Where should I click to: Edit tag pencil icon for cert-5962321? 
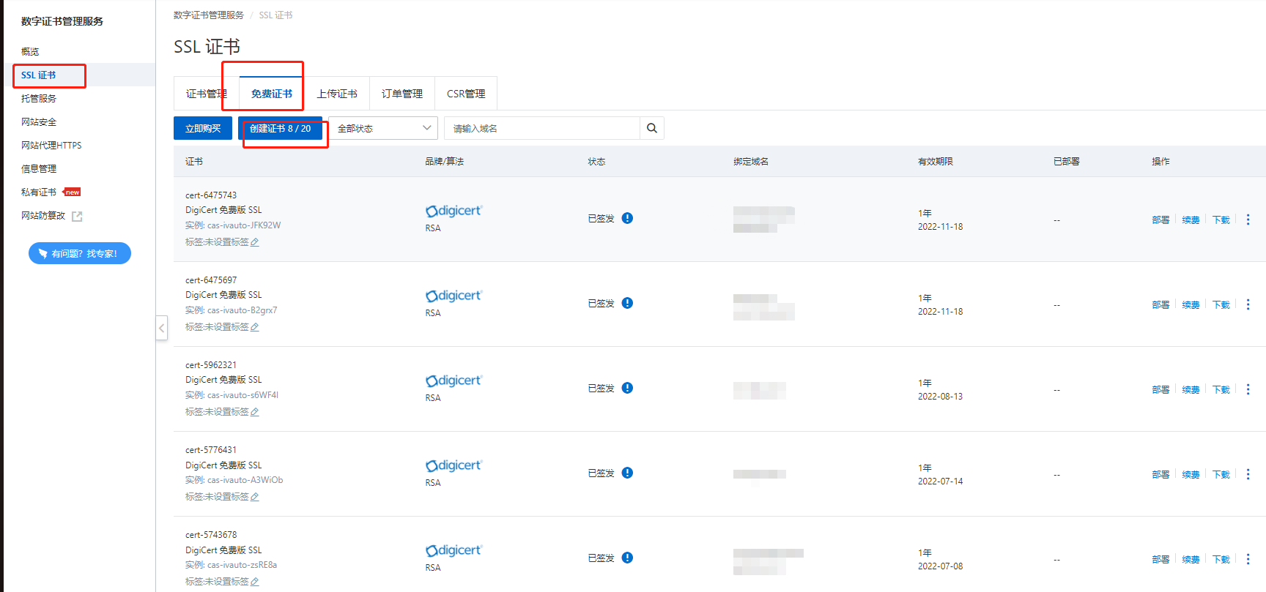[x=255, y=412]
